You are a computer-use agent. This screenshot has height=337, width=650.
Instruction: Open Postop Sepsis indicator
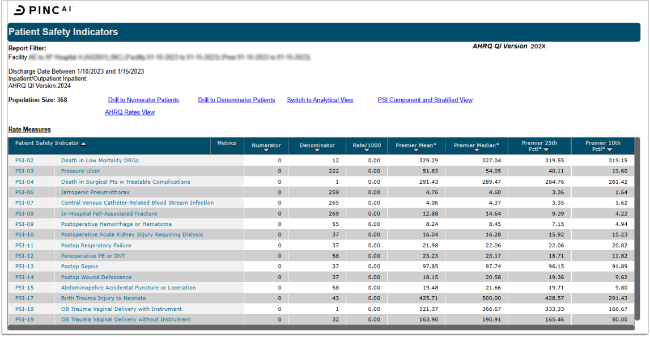79,266
